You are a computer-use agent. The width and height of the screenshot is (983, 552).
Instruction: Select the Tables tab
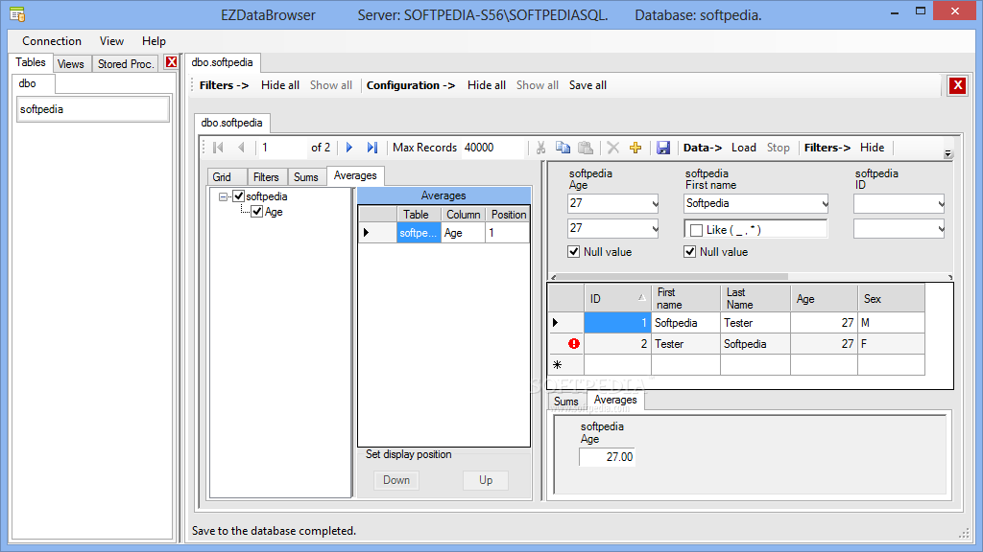[x=31, y=62]
